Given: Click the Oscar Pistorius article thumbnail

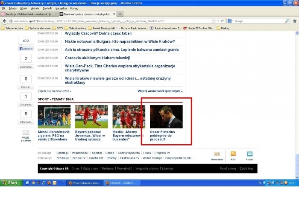Looking at the screenshot, I should [x=166, y=117].
